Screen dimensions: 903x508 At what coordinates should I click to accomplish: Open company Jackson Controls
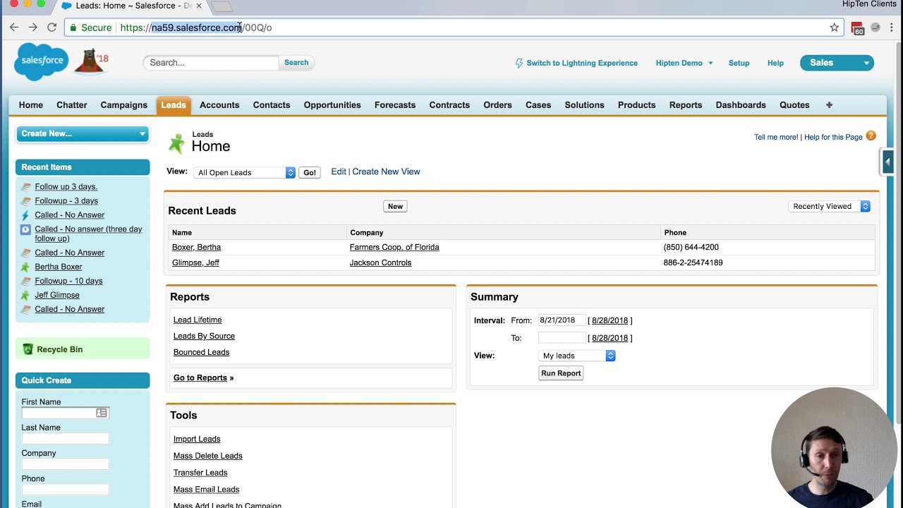pyautogui.click(x=380, y=262)
